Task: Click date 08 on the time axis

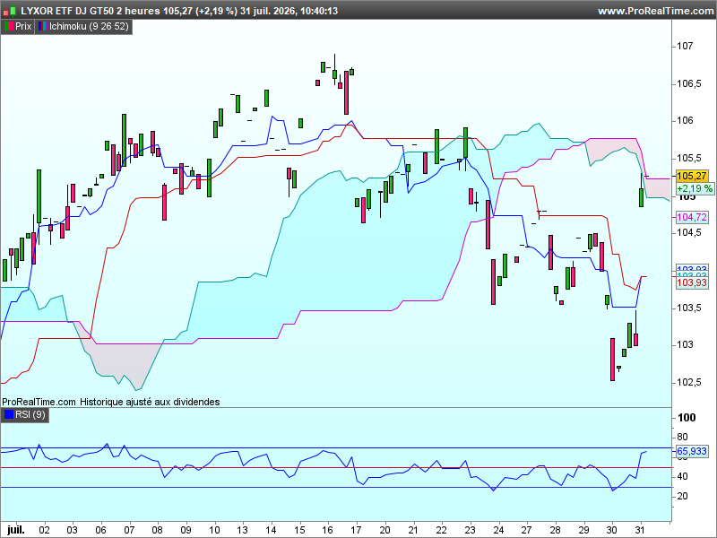Action: [158, 530]
